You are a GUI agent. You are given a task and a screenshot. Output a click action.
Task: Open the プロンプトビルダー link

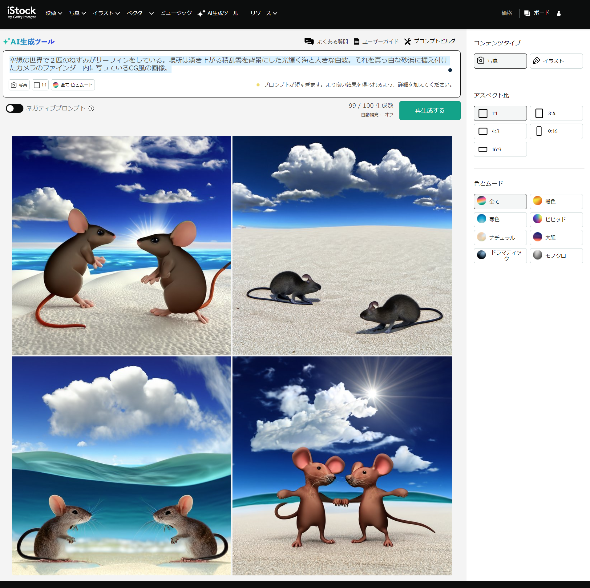click(x=437, y=41)
